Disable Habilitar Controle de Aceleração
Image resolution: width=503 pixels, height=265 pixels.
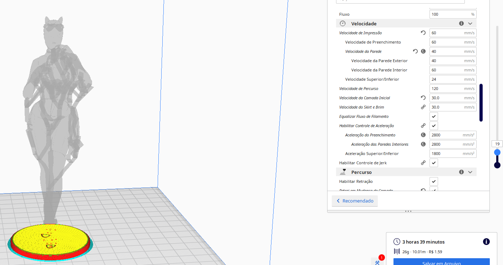click(x=433, y=125)
